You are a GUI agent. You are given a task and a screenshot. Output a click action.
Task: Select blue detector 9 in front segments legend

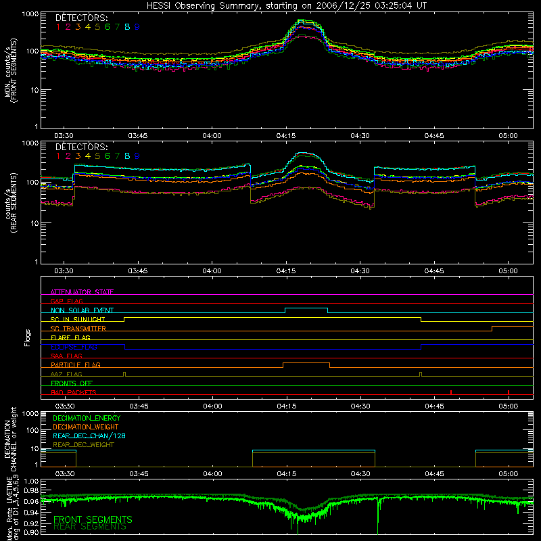pyautogui.click(x=137, y=27)
